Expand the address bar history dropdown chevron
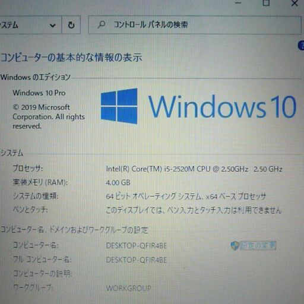The width and height of the screenshot is (304, 304). click(53, 26)
